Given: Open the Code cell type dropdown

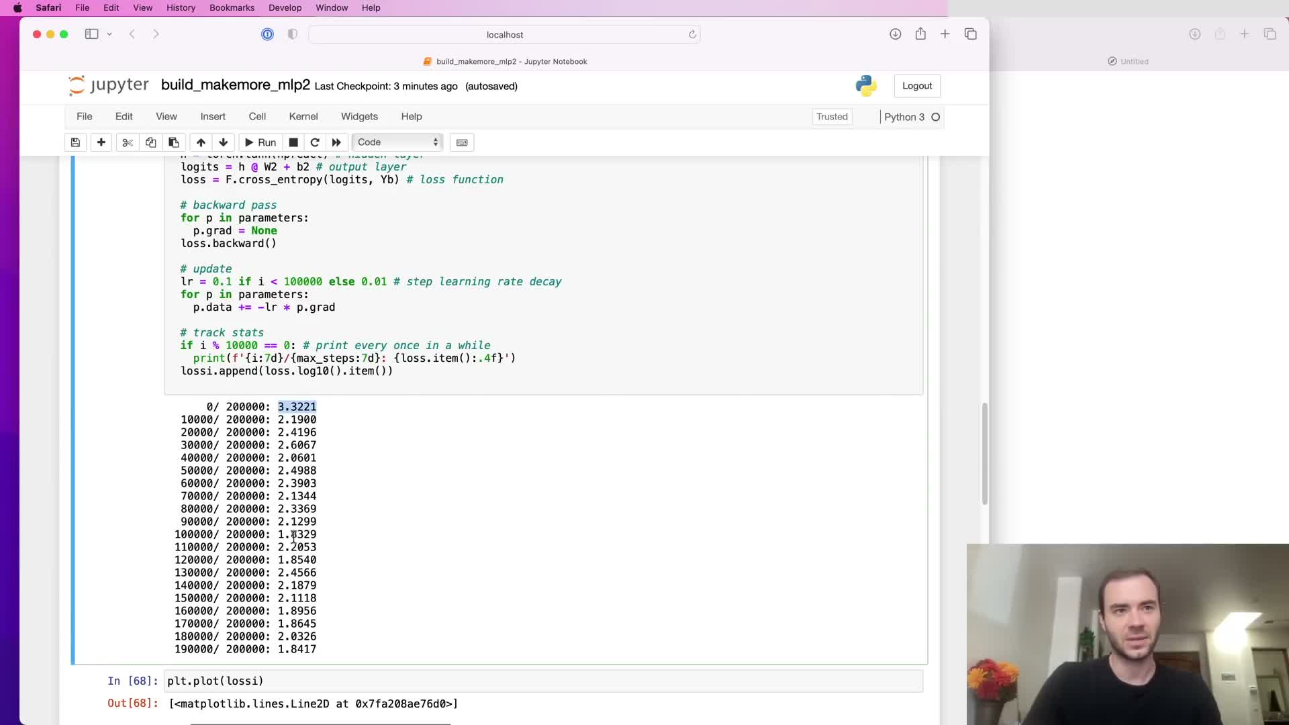Looking at the screenshot, I should 397,142.
